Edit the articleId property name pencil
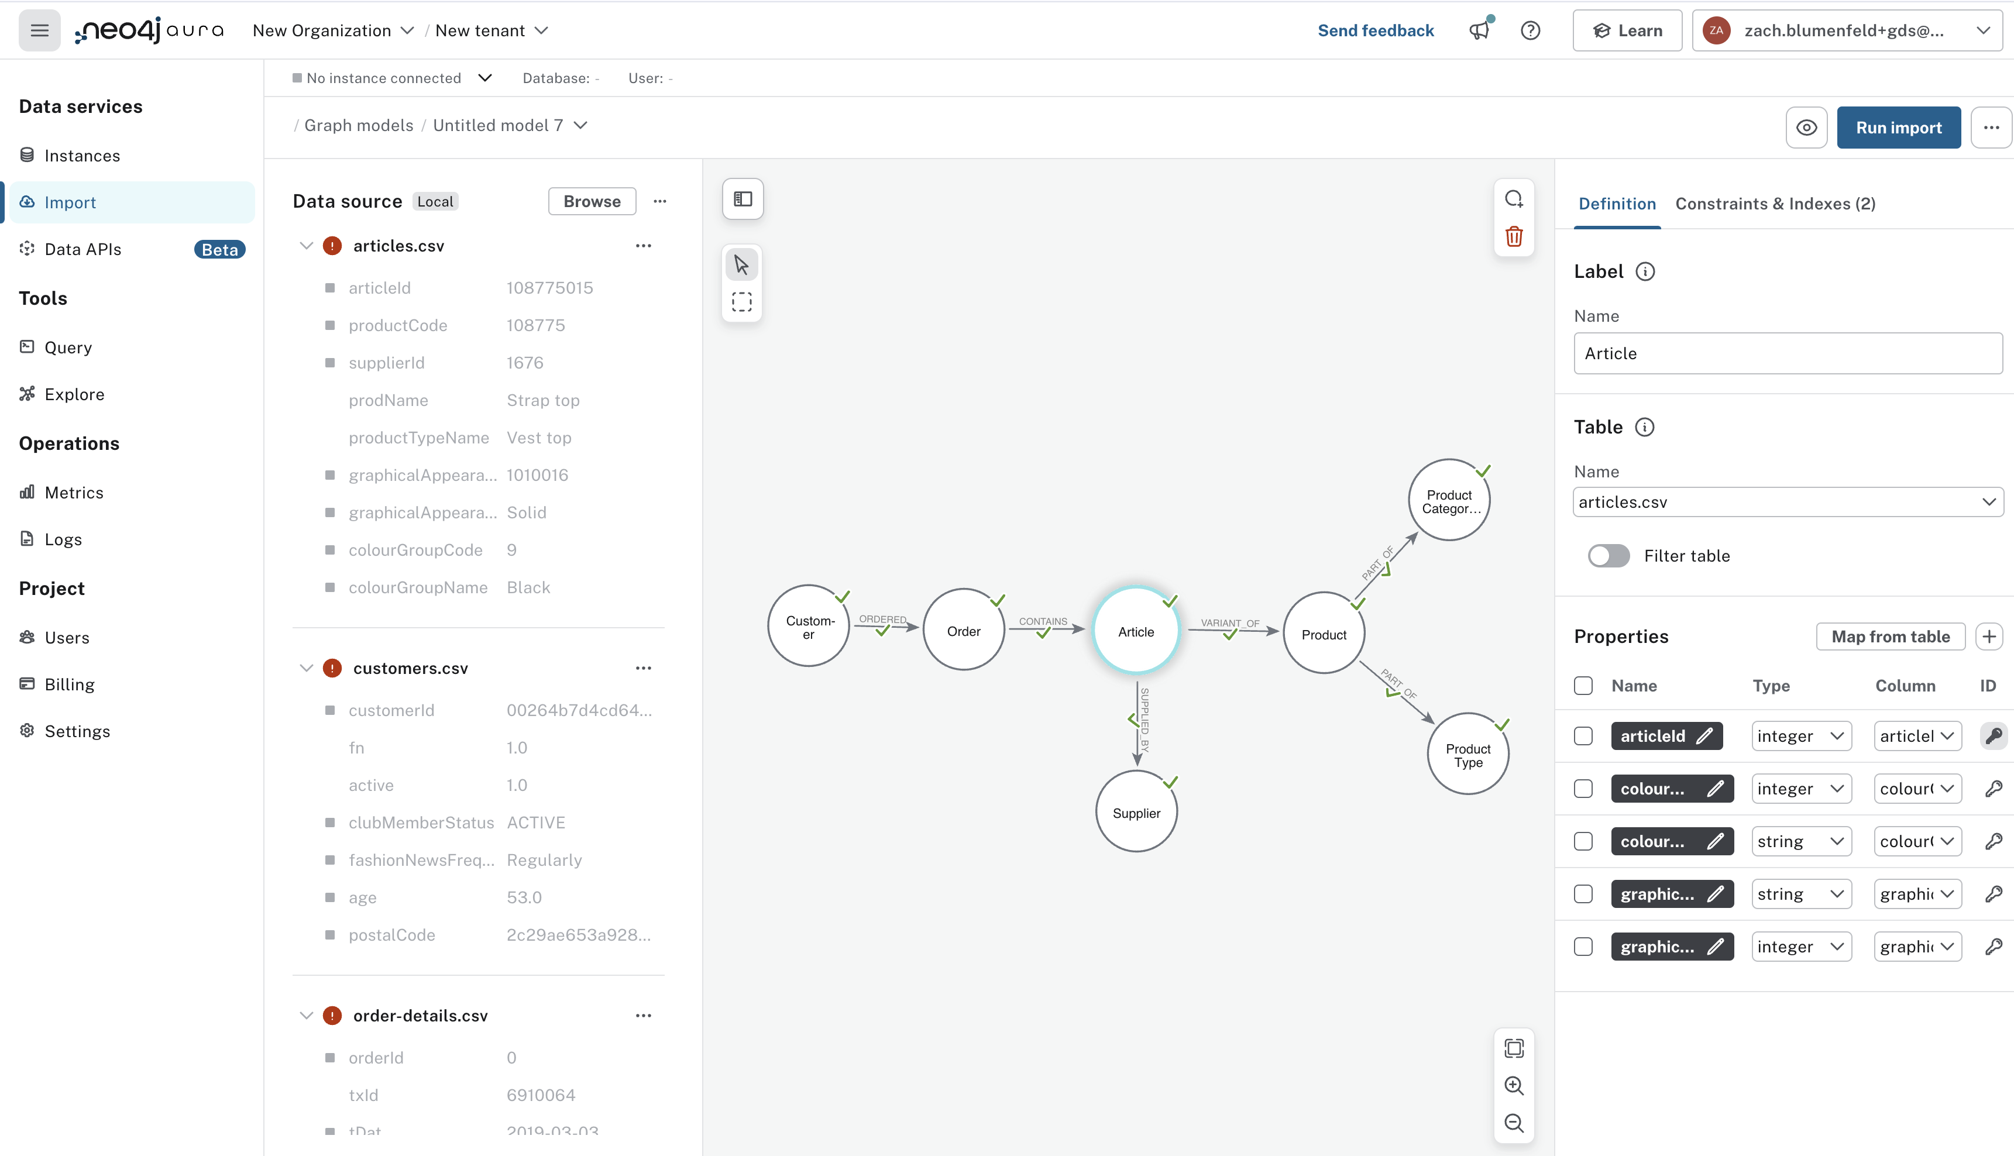Viewport: 2014px width, 1156px height. coord(1704,736)
